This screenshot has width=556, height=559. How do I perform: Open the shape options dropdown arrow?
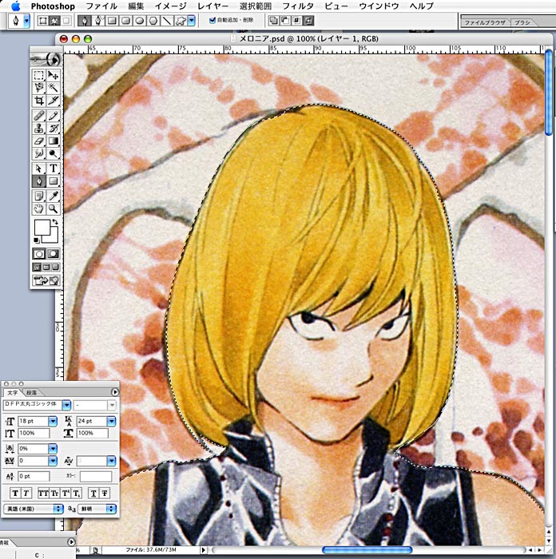192,21
